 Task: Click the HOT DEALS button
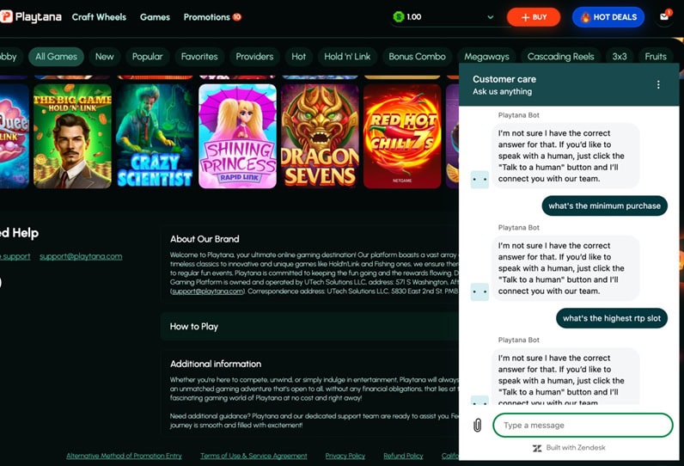pyautogui.click(x=608, y=17)
